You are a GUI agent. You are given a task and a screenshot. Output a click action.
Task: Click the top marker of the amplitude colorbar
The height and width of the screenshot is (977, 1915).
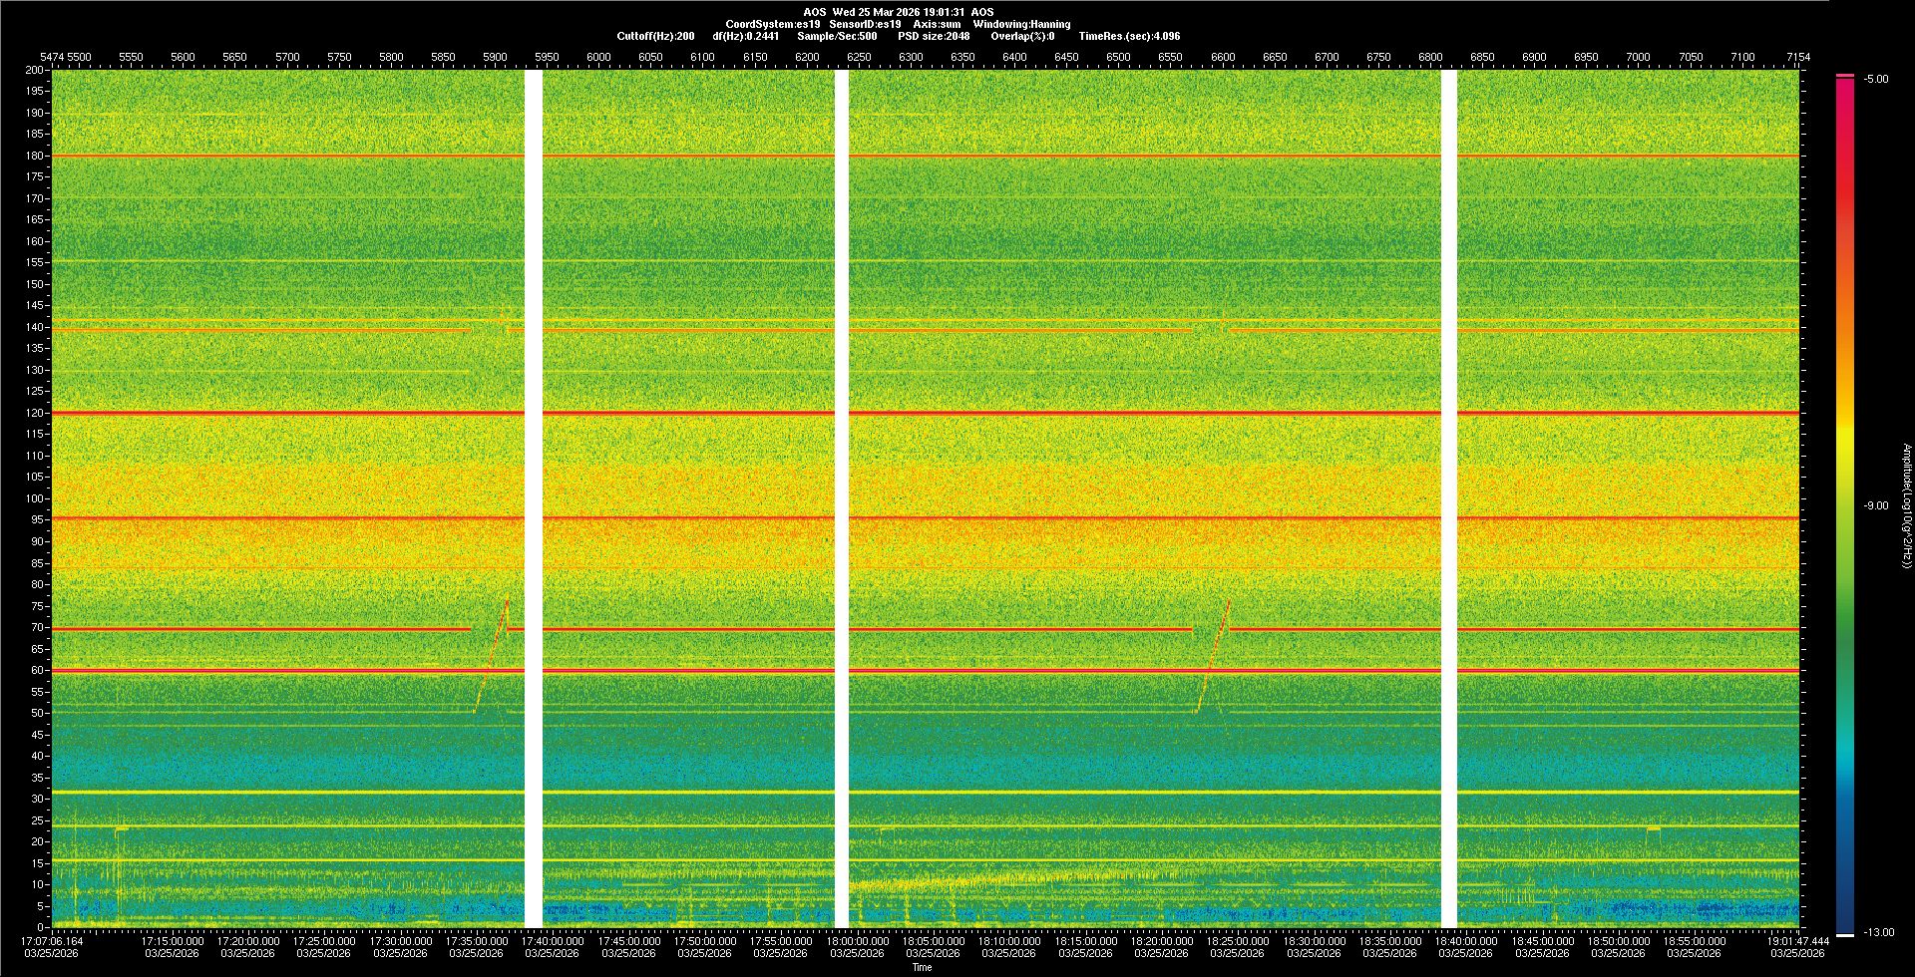[x=1845, y=76]
